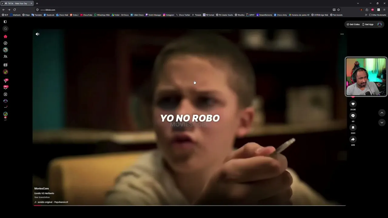The image size is (388, 218).
Task: Open the Maps bookmark
Action: 26,15
